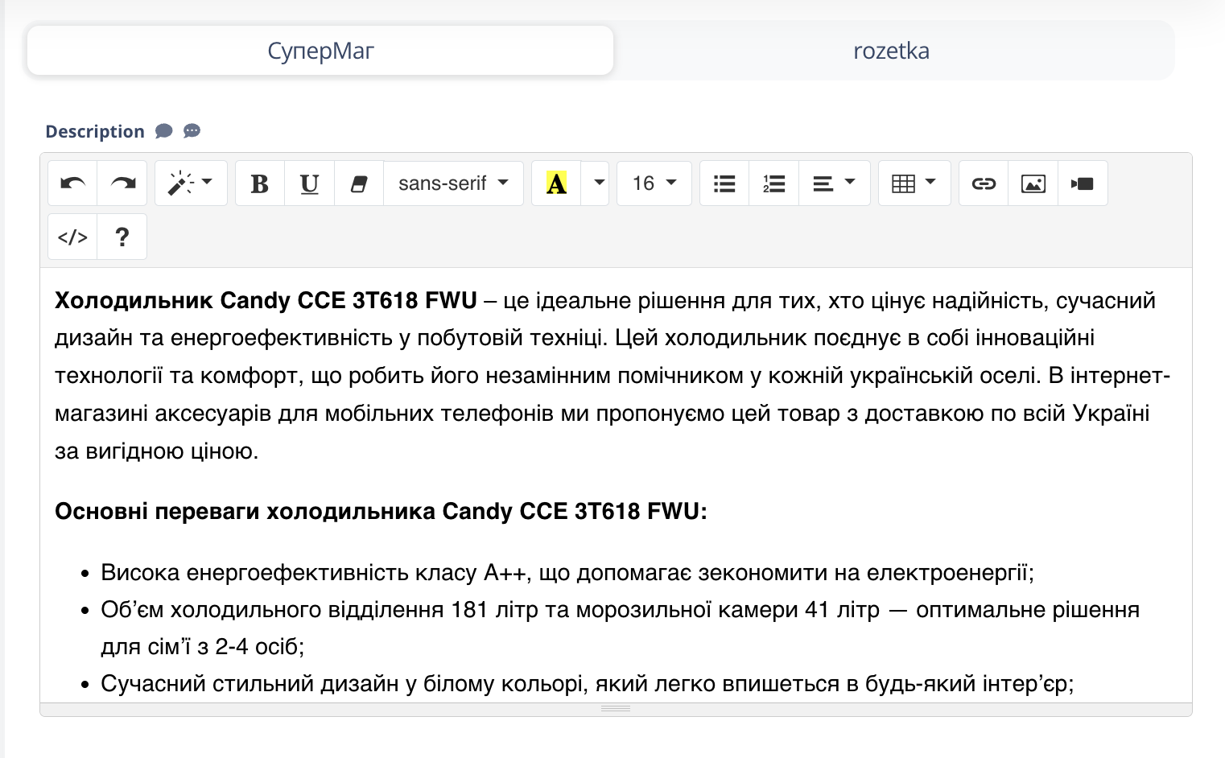Undo the last change in the editor
Viewport: 1225px width, 758px height.
[72, 183]
